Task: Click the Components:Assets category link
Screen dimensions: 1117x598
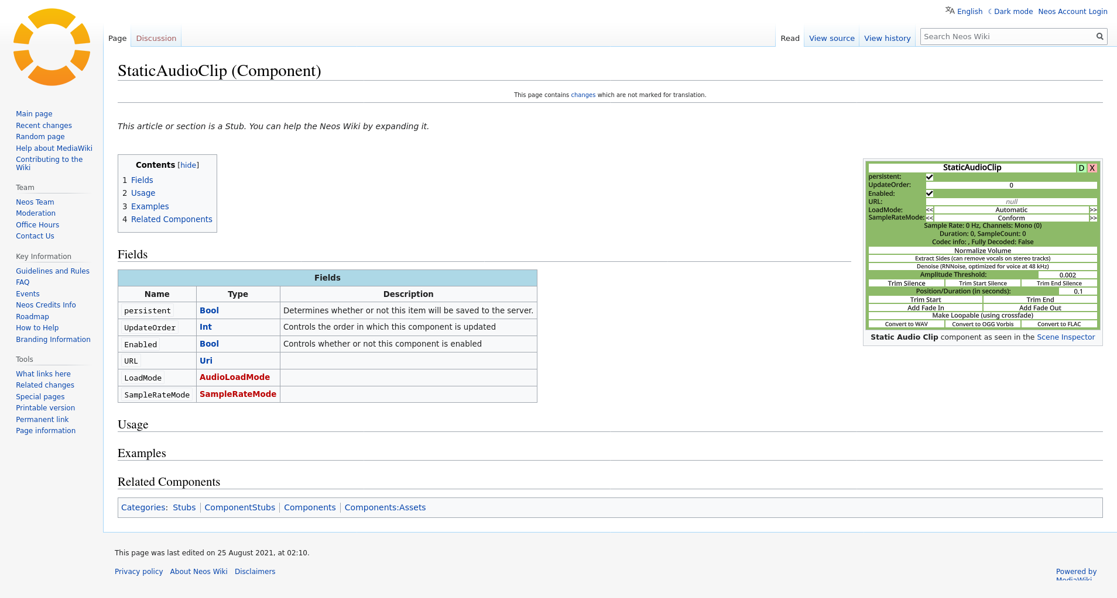Action: coord(385,508)
